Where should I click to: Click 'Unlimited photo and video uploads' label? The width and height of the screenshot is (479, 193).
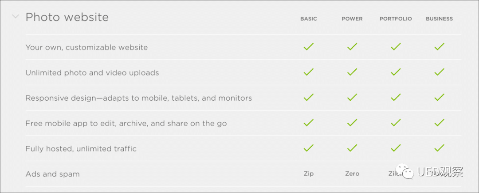[x=92, y=73]
